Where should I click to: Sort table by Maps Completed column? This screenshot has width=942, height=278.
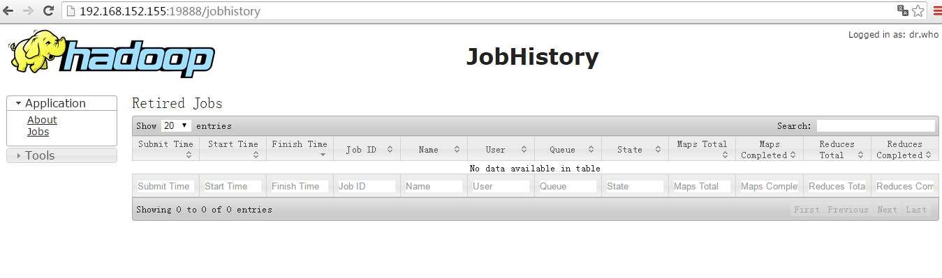click(x=769, y=148)
